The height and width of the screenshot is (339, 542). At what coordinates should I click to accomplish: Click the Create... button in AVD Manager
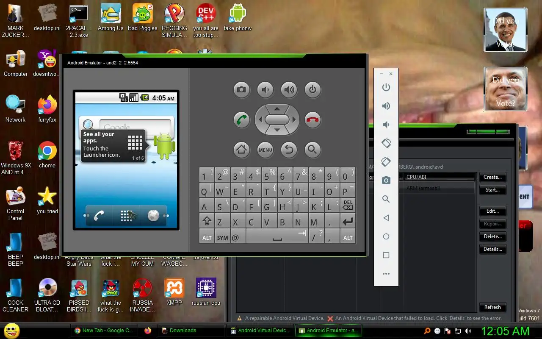[x=492, y=177]
